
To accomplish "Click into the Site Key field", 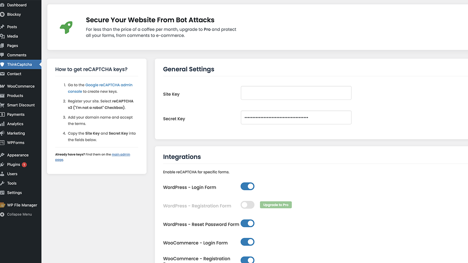I will [x=296, y=93].
